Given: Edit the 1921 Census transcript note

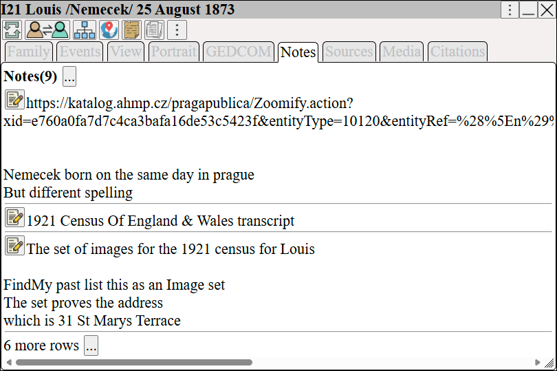Looking at the screenshot, I should (14, 218).
